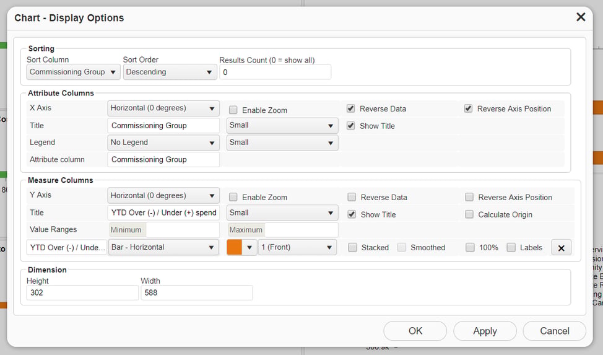
Task: Click the Apply button
Action: [485, 331]
